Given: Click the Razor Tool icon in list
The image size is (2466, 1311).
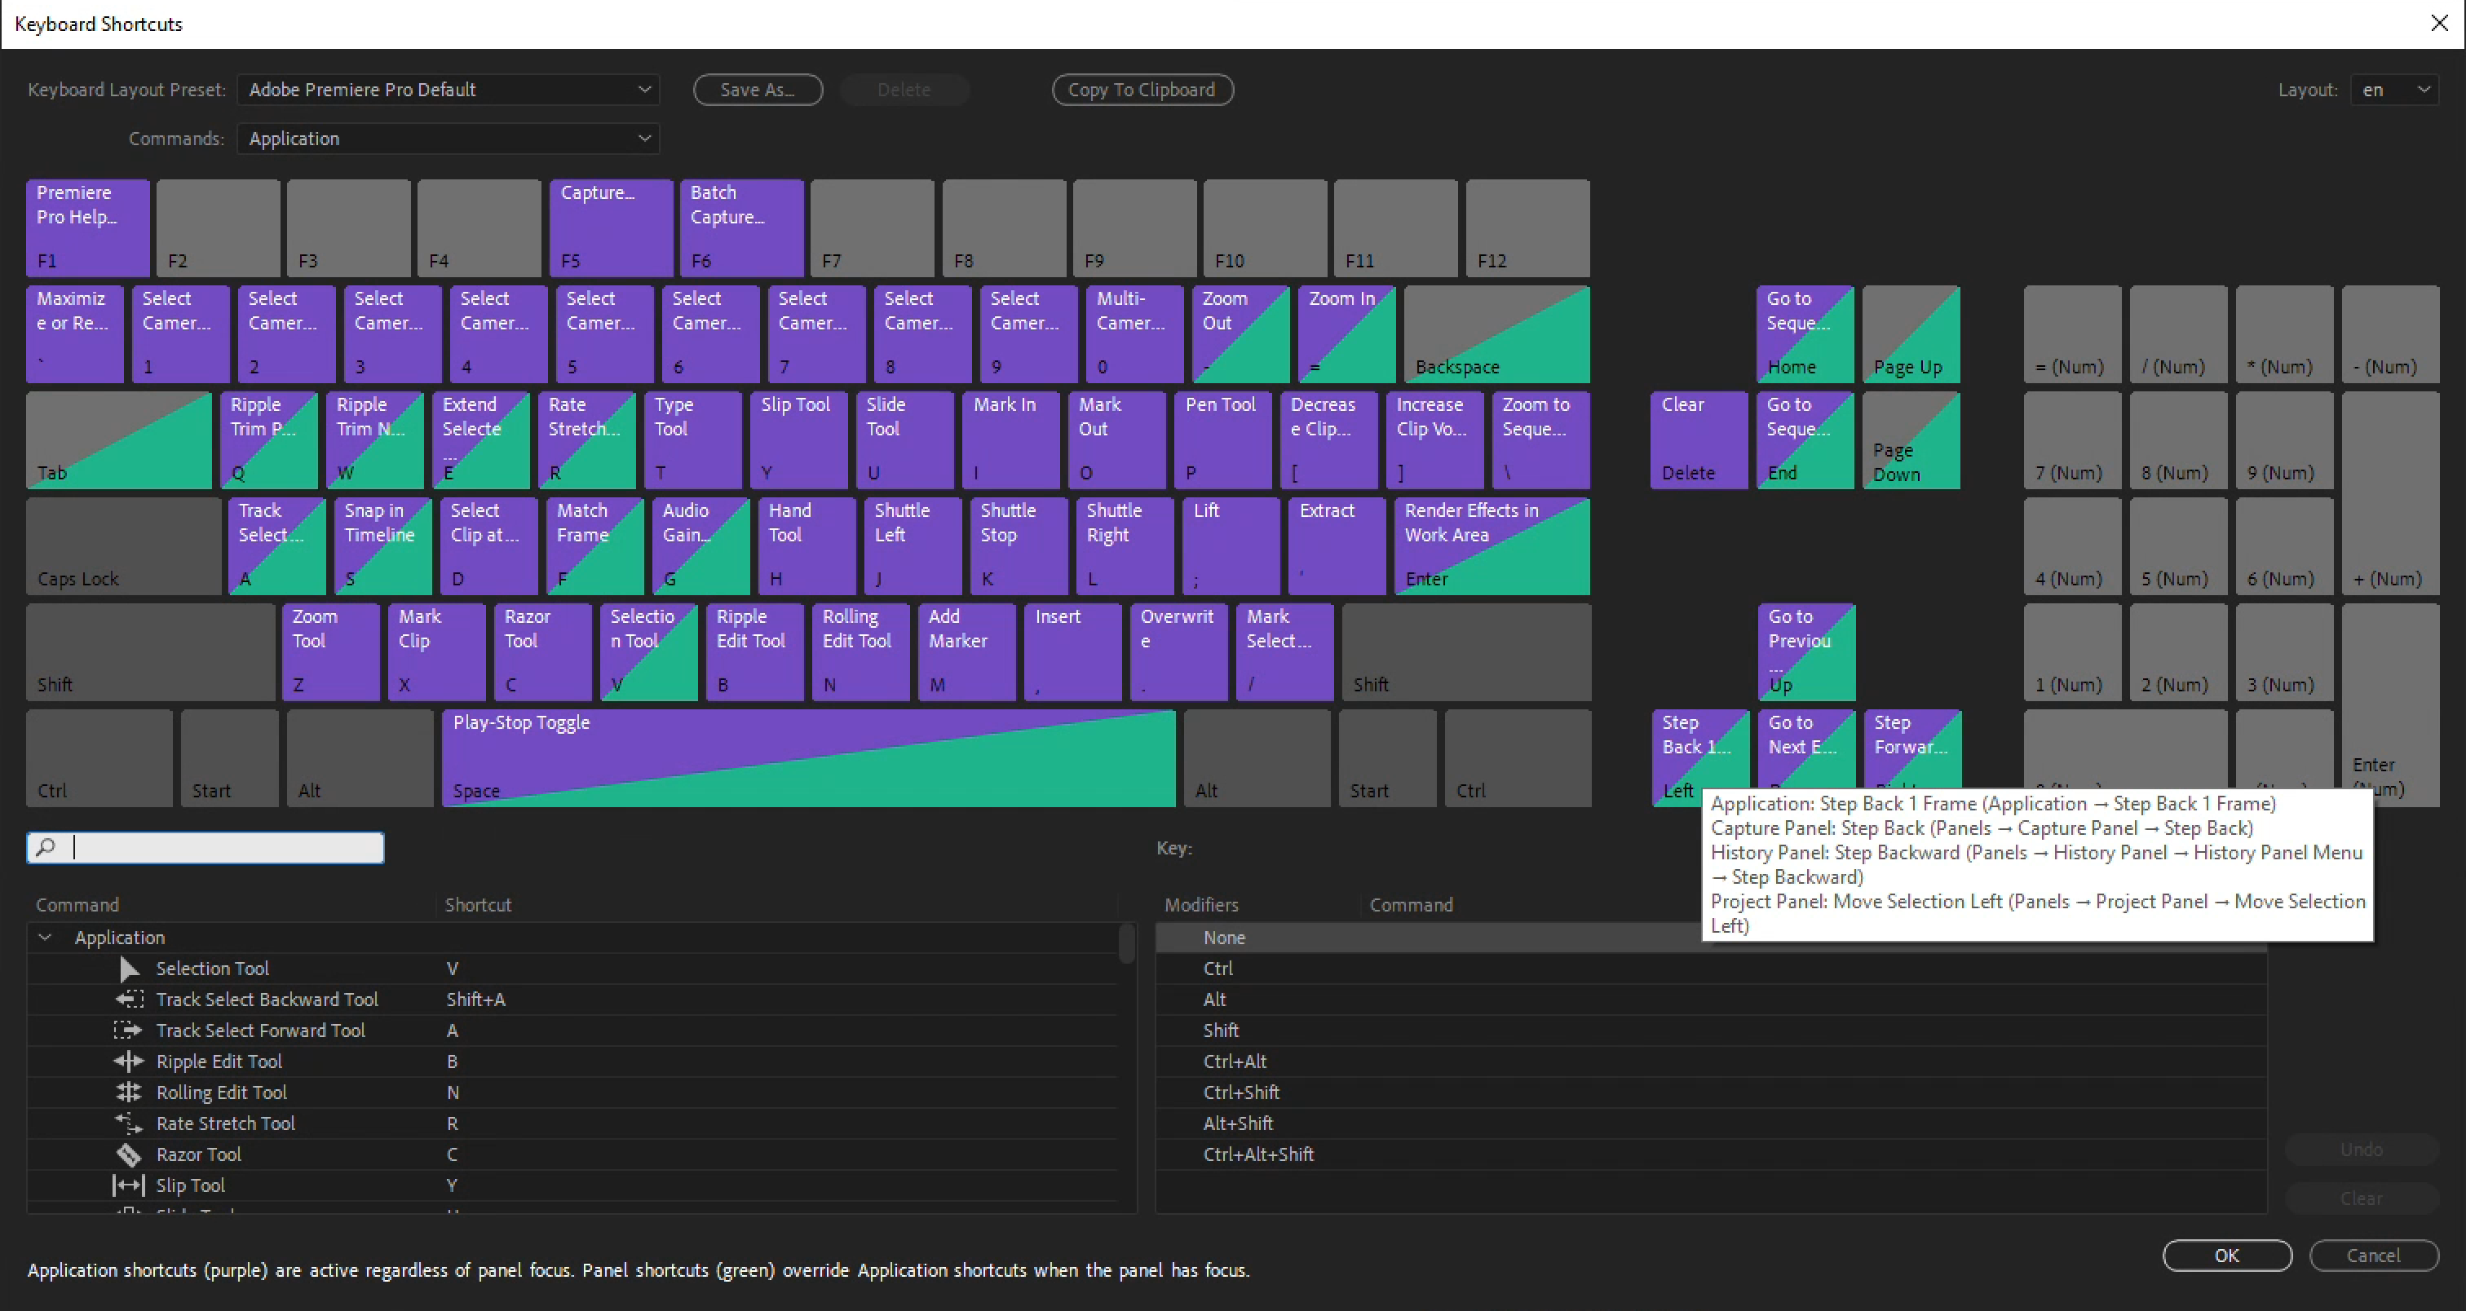Looking at the screenshot, I should pos(128,1154).
